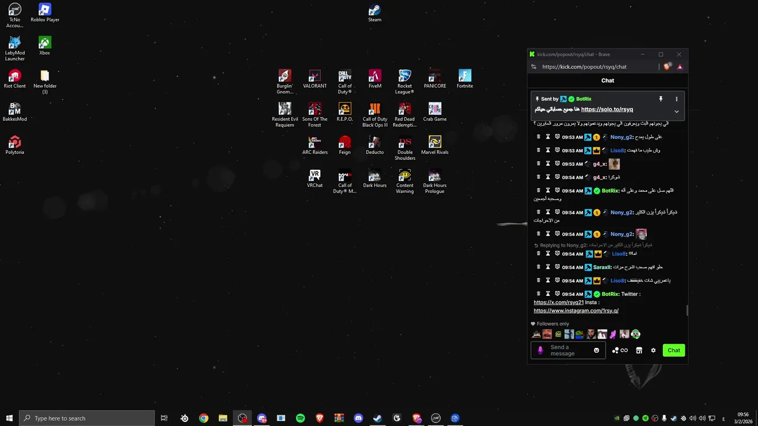Click the taskbar search box
This screenshot has height=426, width=758.
coord(87,418)
